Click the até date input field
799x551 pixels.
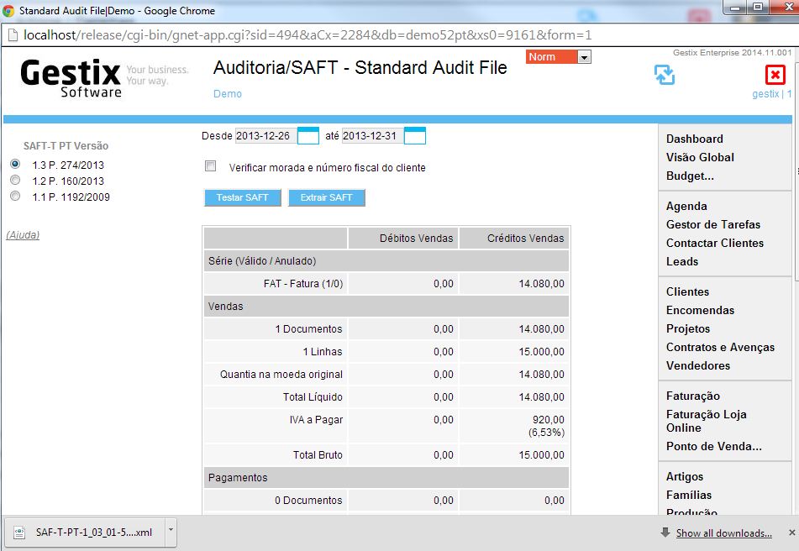click(x=372, y=136)
